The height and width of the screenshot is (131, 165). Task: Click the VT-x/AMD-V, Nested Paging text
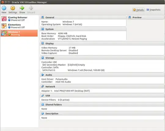[x=72, y=39]
